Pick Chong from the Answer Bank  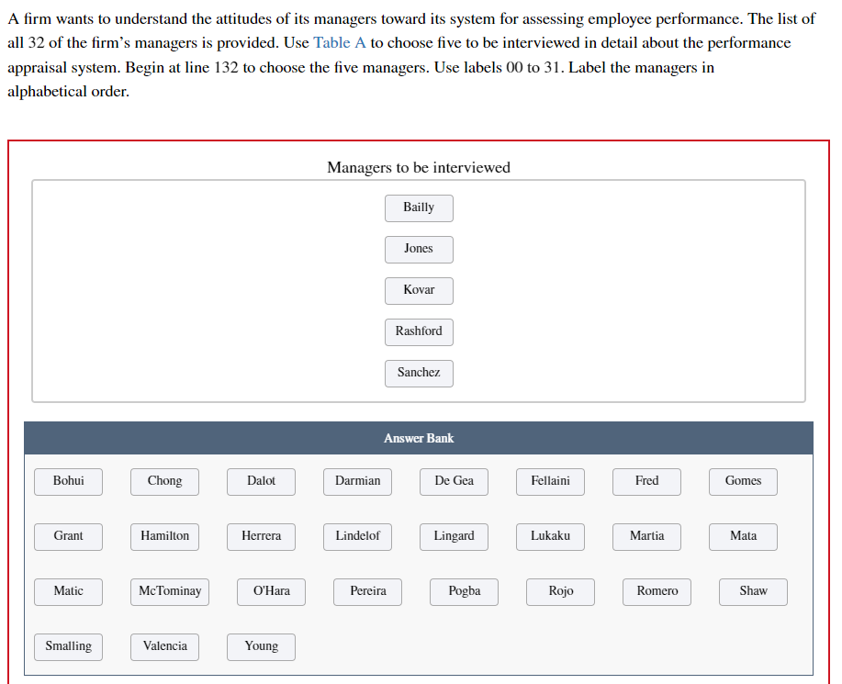point(165,482)
